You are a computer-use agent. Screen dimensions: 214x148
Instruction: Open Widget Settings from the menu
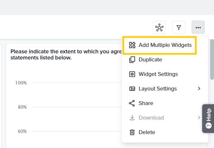click(158, 74)
